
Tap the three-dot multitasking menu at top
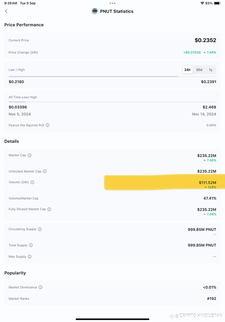112,3
